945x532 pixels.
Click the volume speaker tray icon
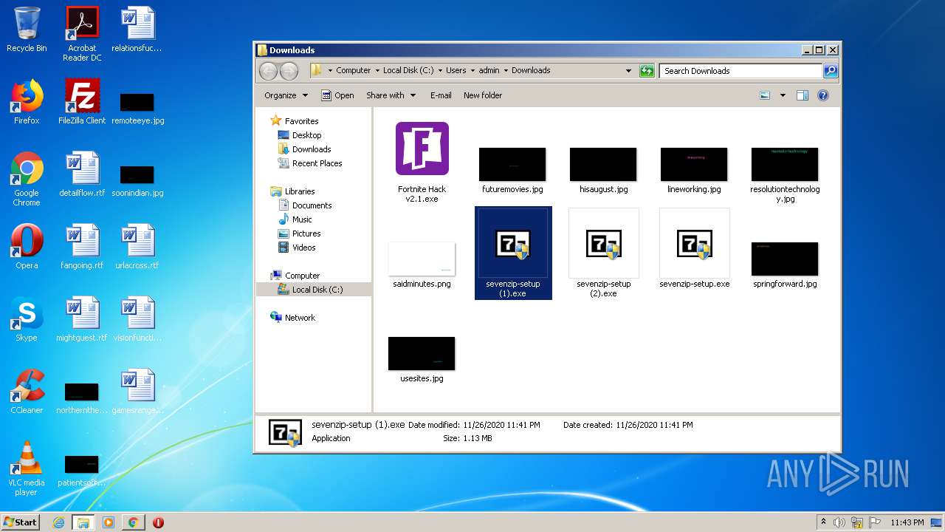coord(839,522)
